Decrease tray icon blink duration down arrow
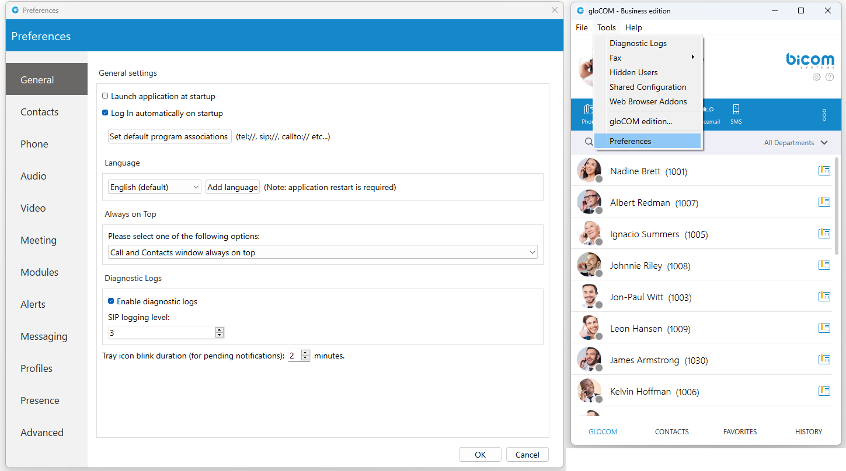Screen dimensions: 846x471 305,358
